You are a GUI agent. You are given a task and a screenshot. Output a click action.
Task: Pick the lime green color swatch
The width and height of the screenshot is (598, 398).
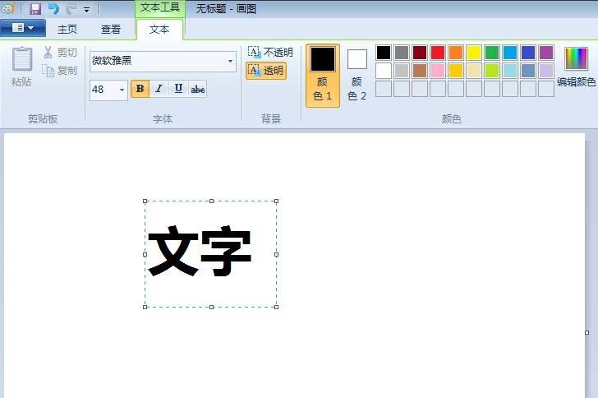(x=492, y=71)
